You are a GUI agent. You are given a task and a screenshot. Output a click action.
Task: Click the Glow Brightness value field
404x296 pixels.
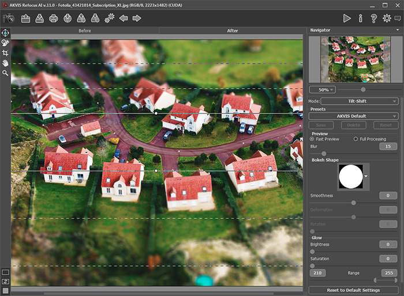(x=388, y=244)
